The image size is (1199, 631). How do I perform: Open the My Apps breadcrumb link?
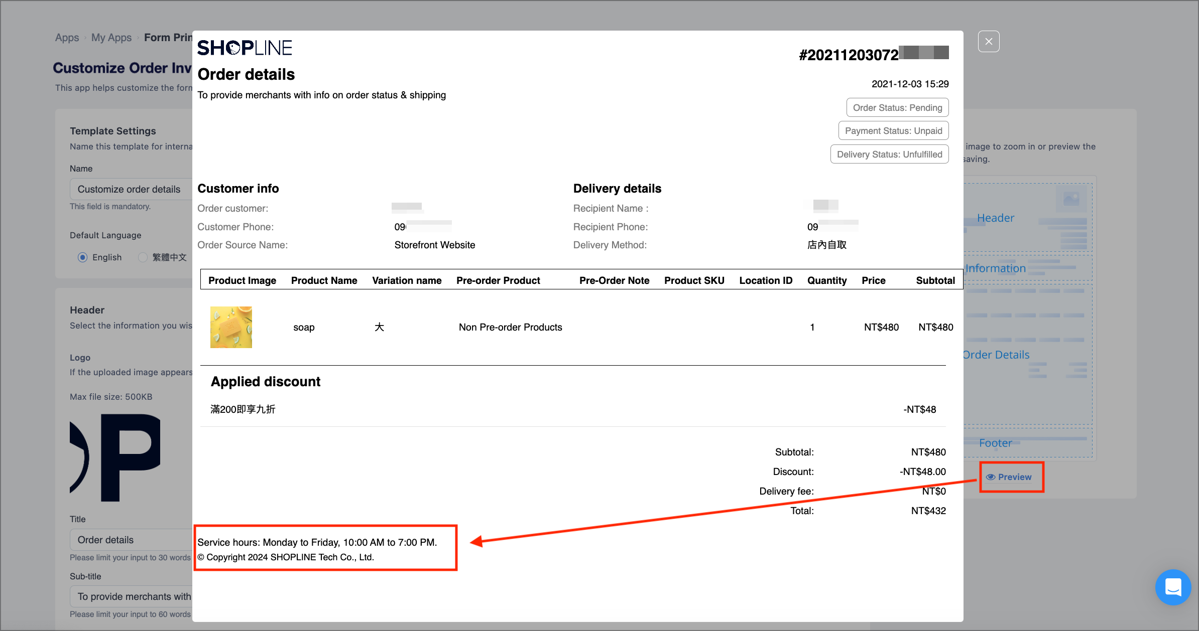tap(111, 38)
